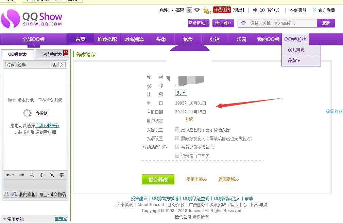Screen dimensions: 343x223
Task: Click the 年 badge icon in header
Action: coord(189,10)
